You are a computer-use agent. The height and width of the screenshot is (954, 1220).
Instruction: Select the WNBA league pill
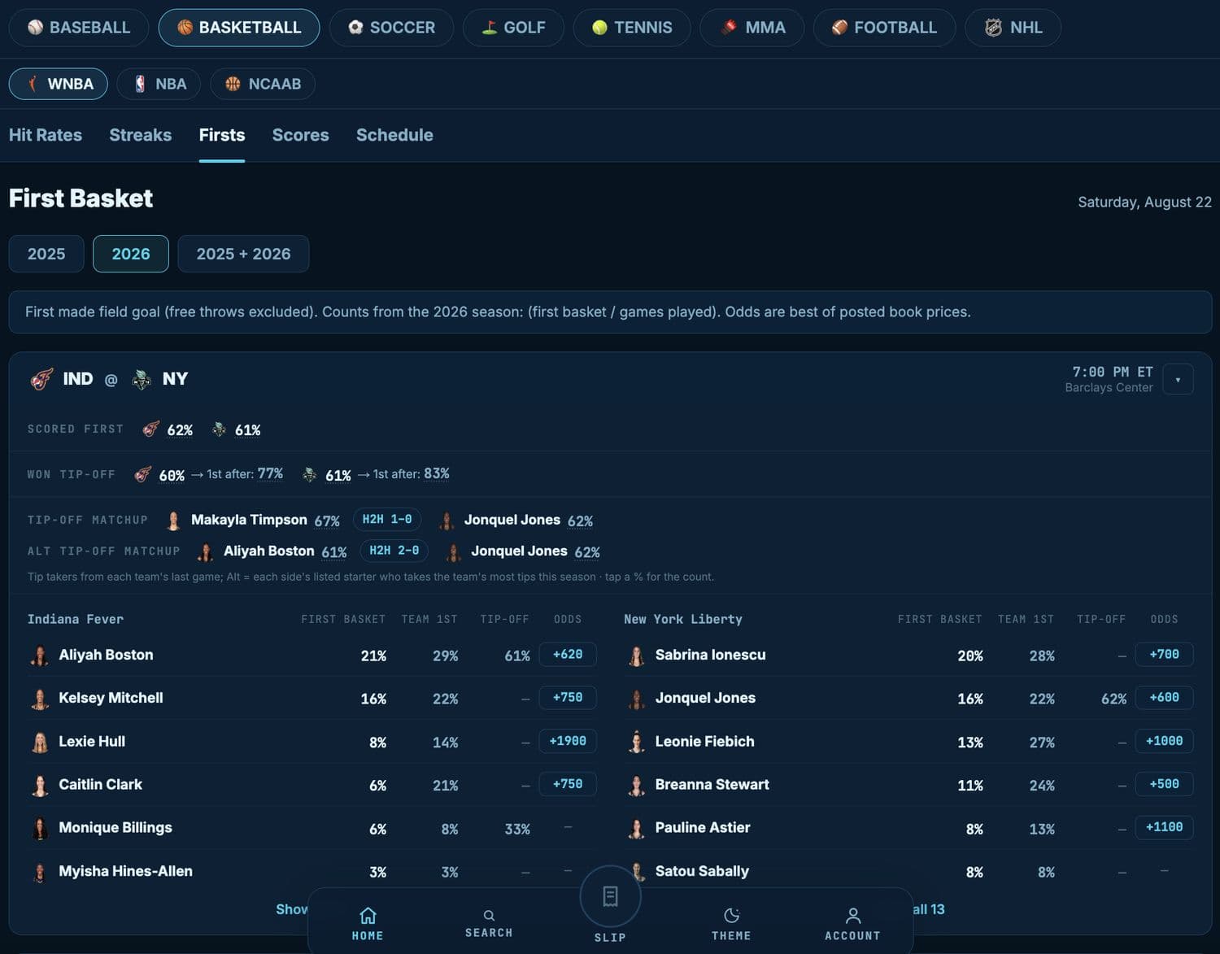pos(59,84)
